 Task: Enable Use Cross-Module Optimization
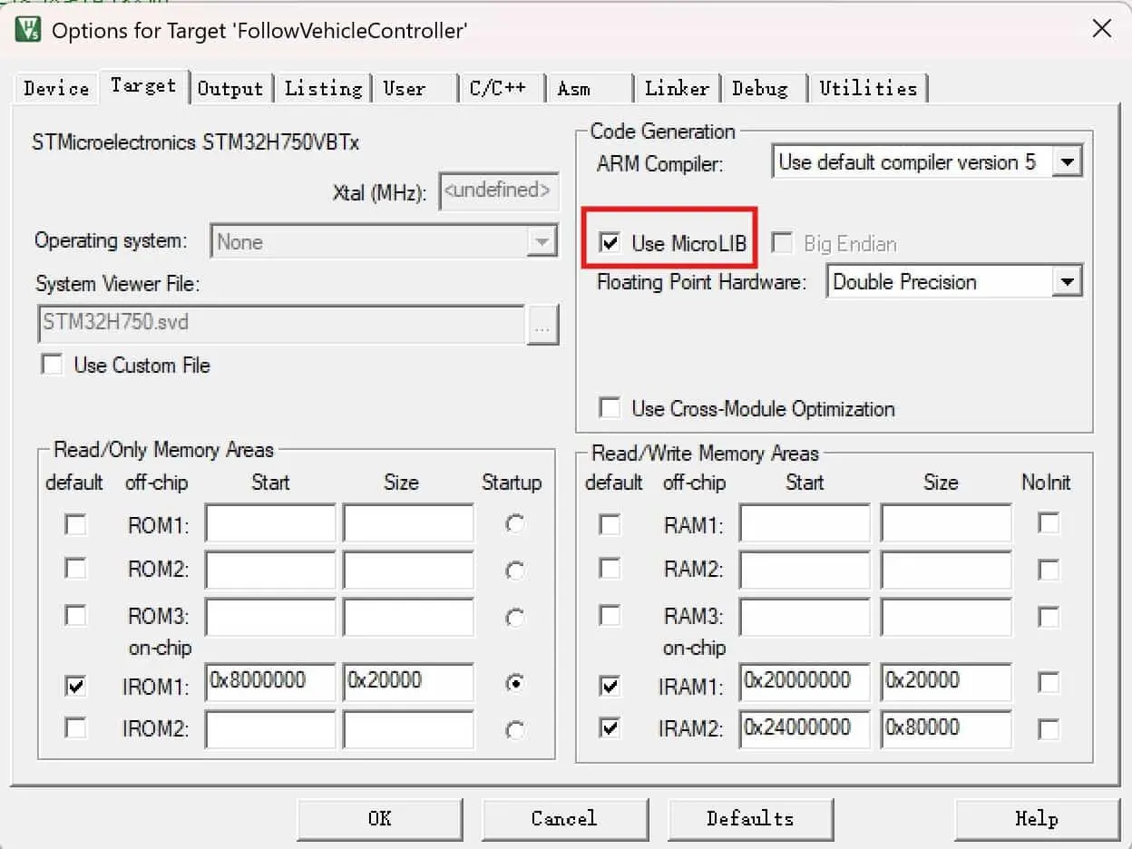(x=610, y=408)
